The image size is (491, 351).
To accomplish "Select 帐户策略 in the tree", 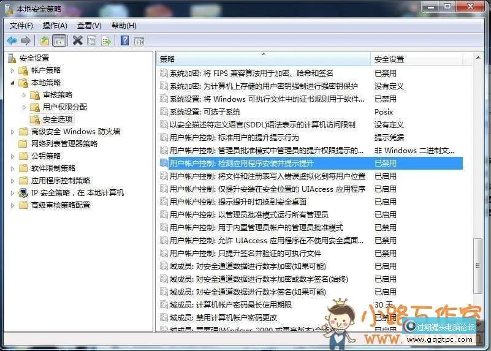I will coord(46,70).
